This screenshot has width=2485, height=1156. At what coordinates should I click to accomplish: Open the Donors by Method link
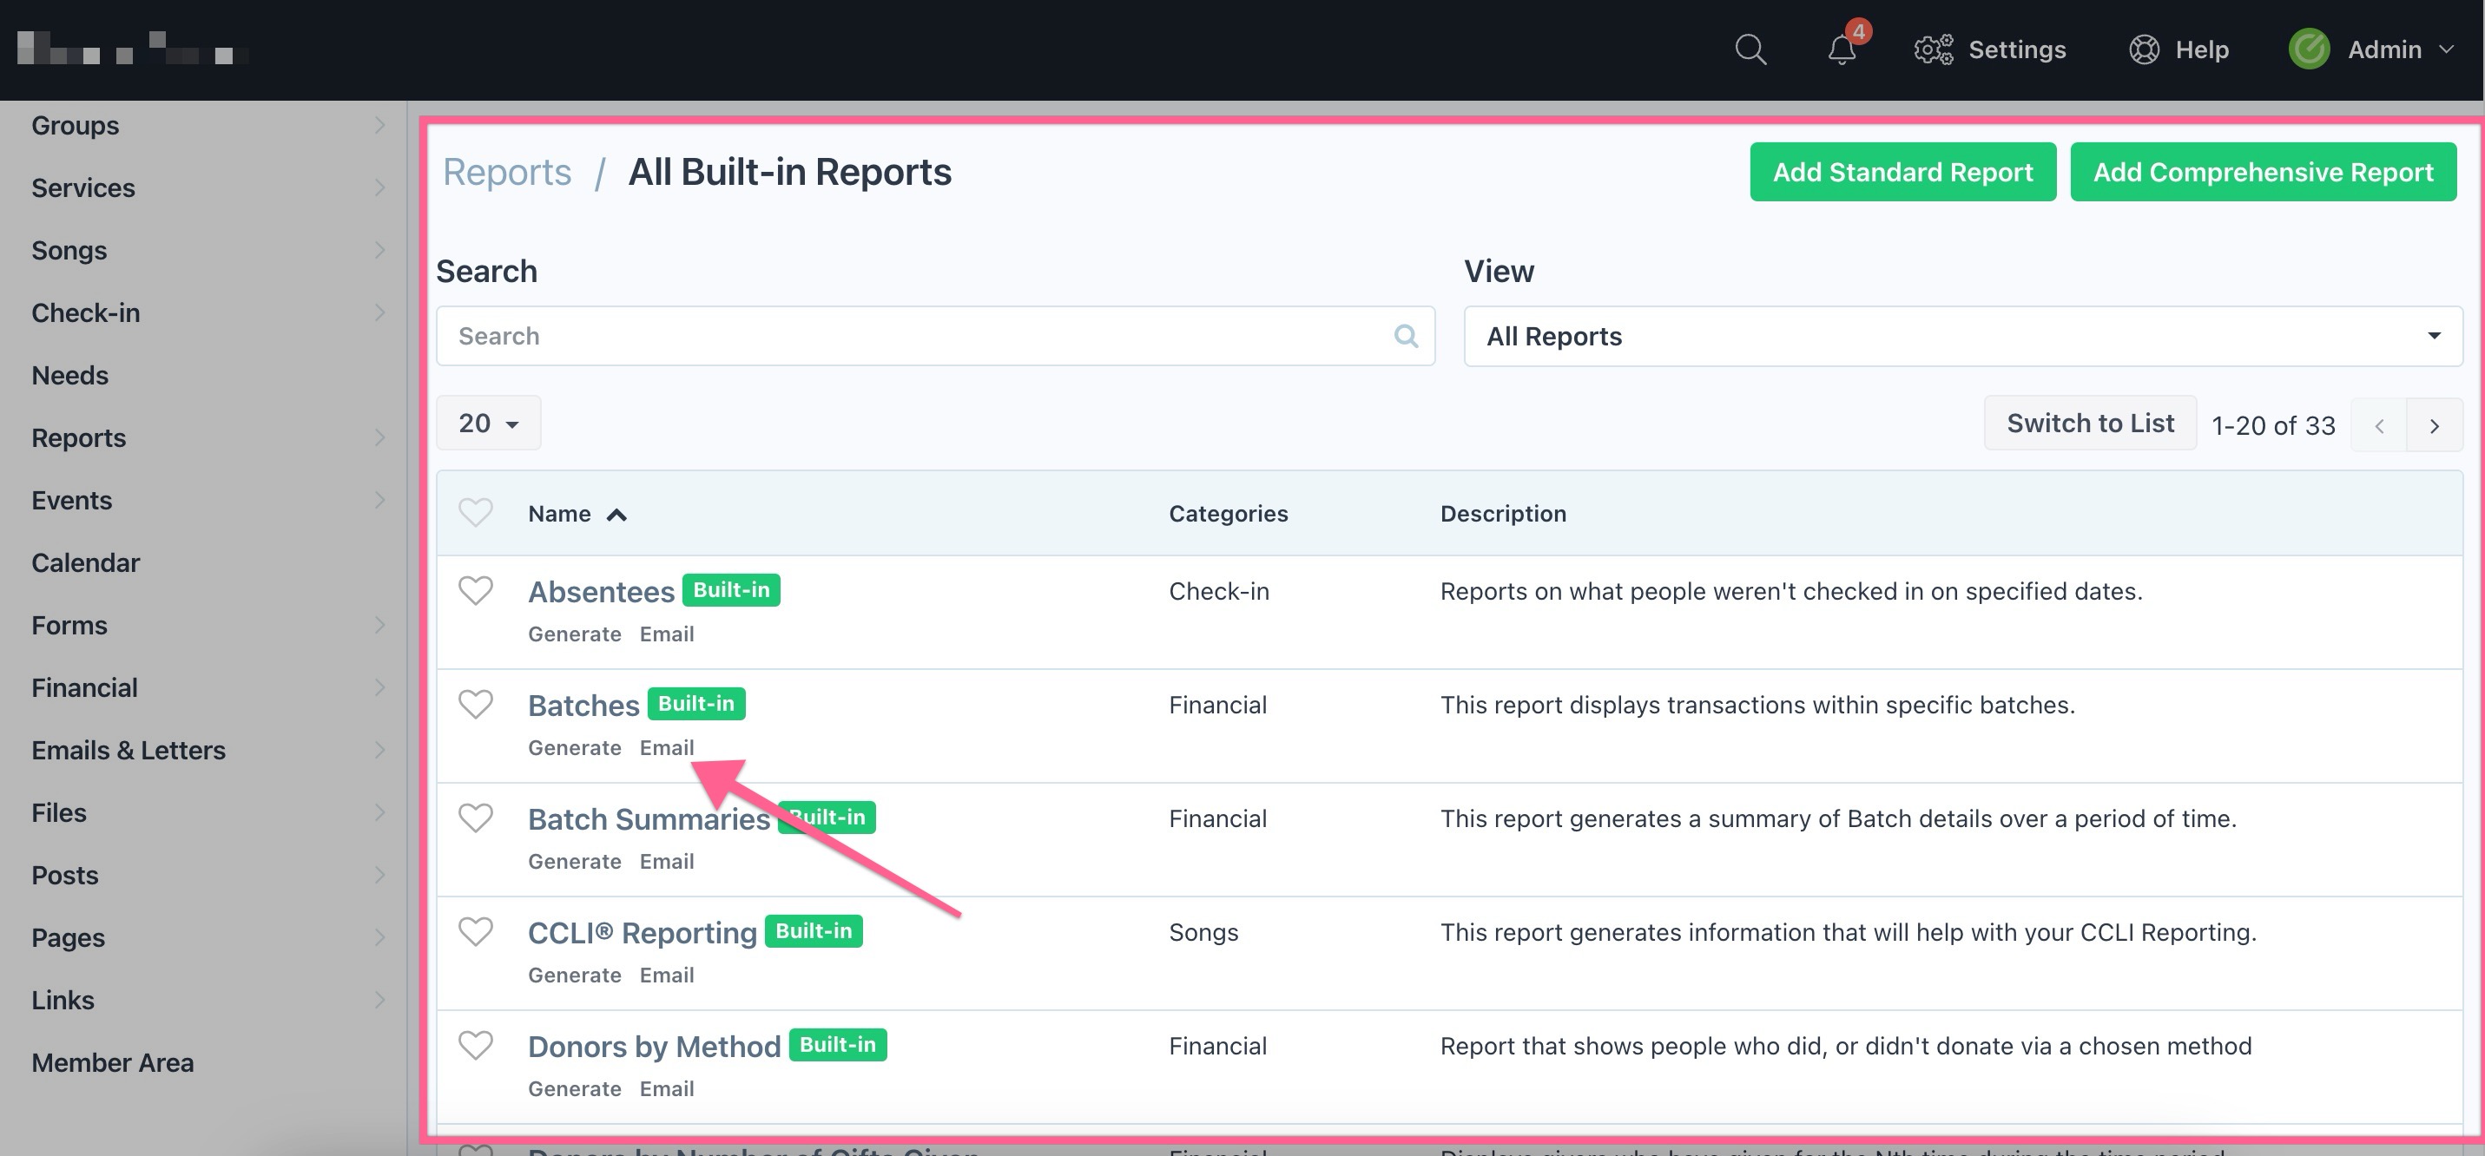point(654,1046)
